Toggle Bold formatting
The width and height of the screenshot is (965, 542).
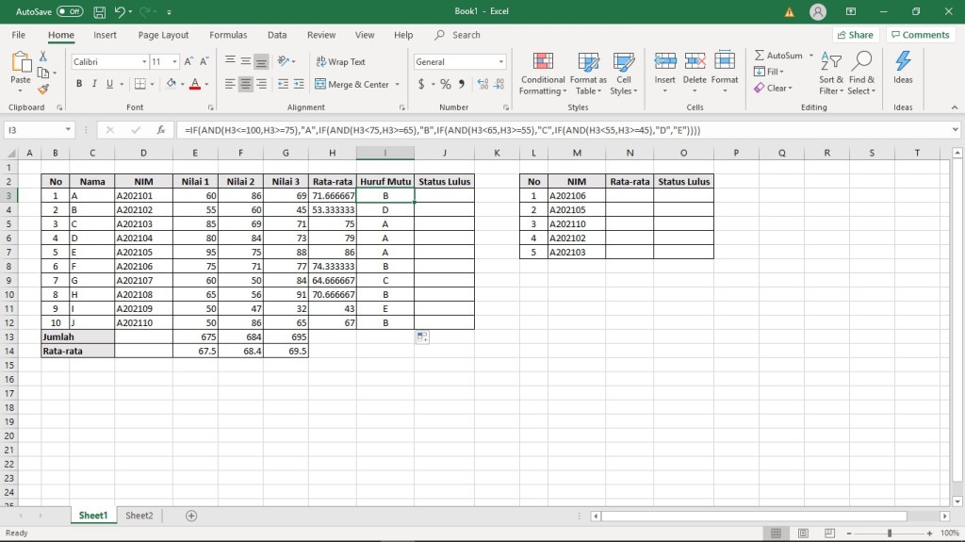click(x=79, y=84)
